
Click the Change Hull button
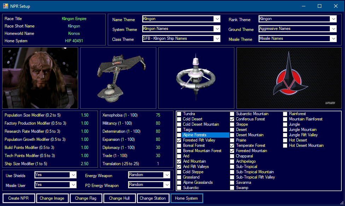pos(119,198)
